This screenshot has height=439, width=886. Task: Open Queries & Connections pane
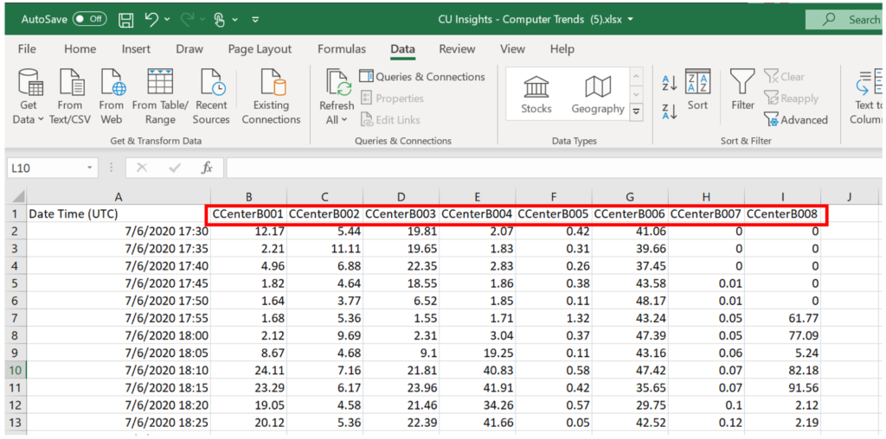422,76
